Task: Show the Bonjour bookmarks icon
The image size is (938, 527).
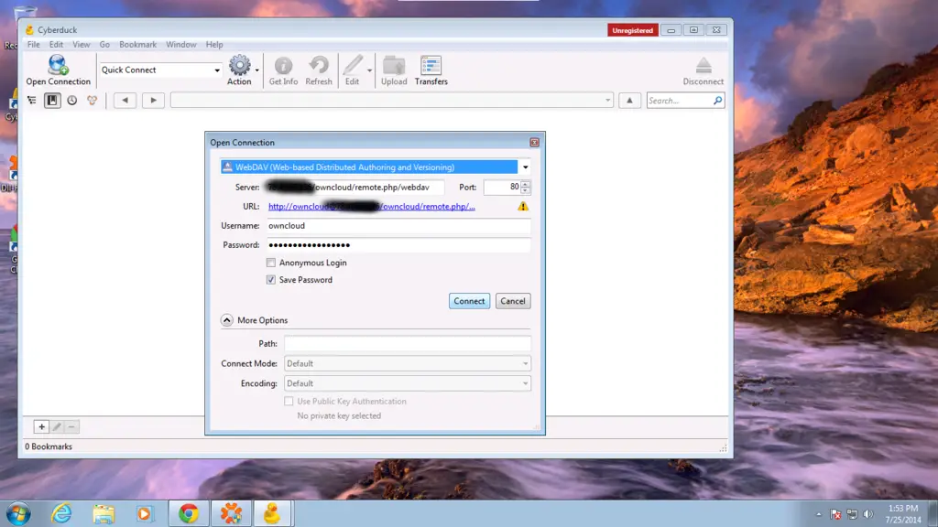Action: pos(93,101)
